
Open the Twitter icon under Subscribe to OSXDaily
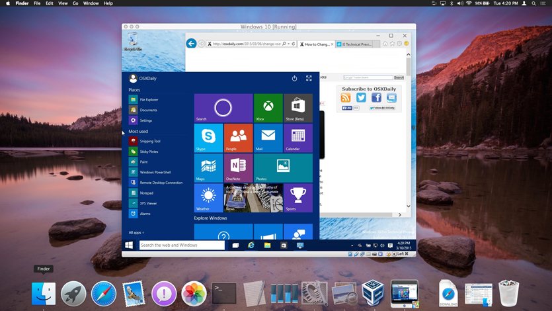tap(361, 98)
